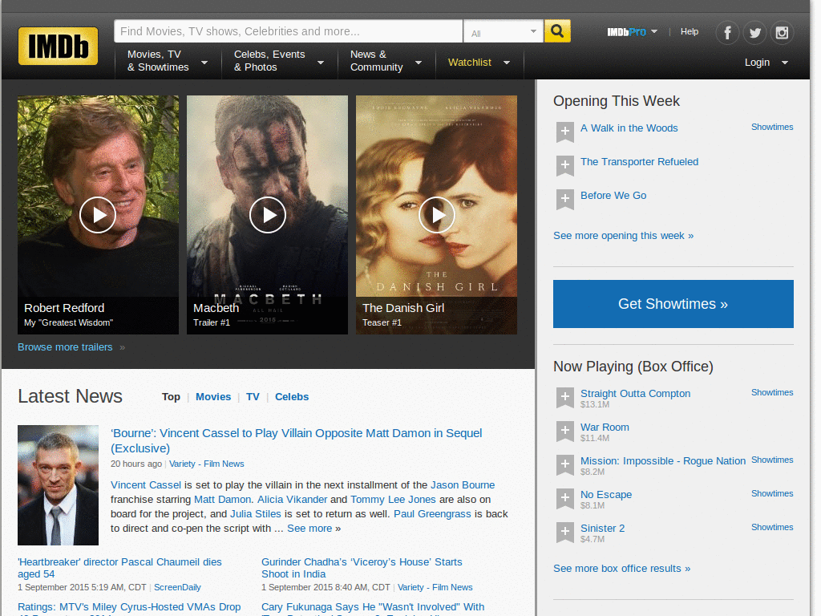Add Mission: Impossible - Rogue Nation to watchlist

click(x=565, y=464)
